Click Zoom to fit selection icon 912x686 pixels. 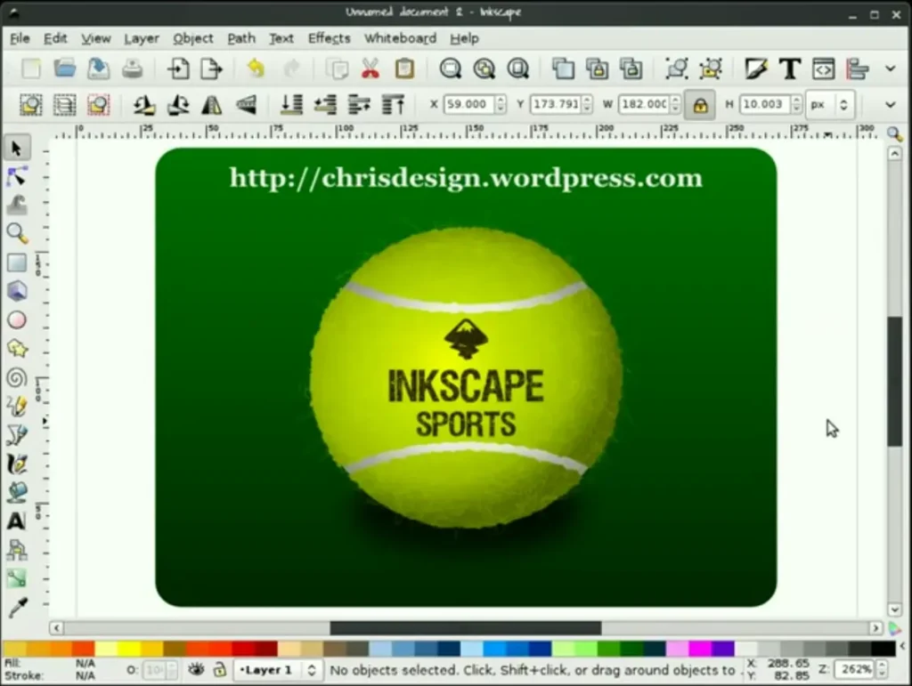click(450, 69)
